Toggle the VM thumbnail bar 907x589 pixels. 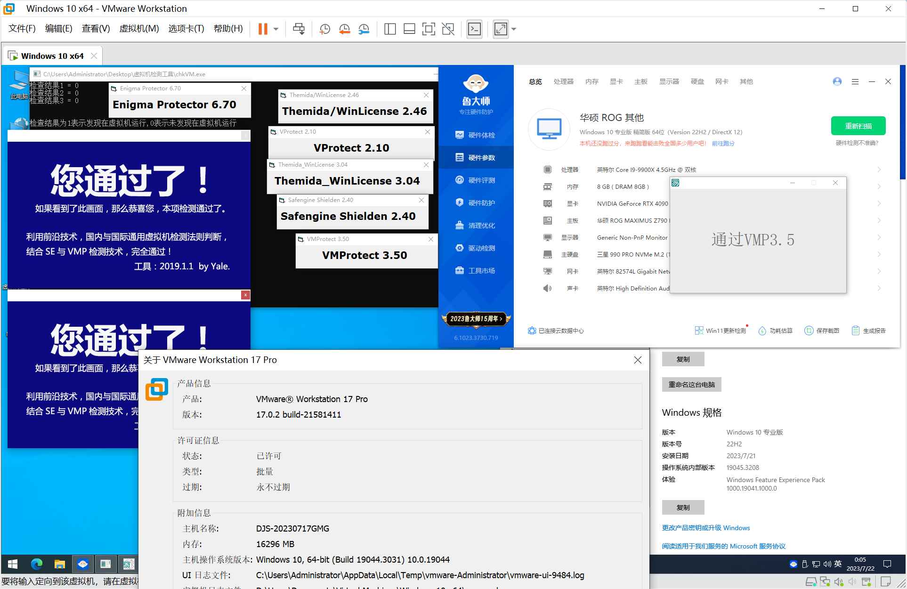click(x=409, y=29)
